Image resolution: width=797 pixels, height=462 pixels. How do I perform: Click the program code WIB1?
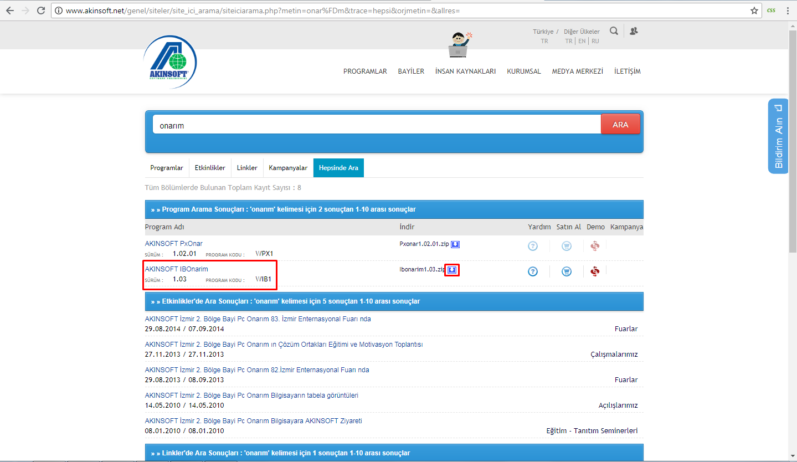click(x=263, y=279)
